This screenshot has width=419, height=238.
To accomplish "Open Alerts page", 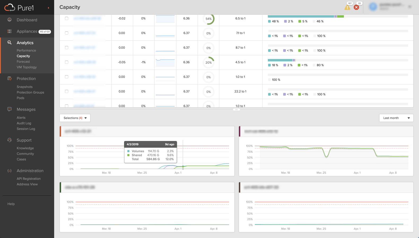I will (x=21, y=118).
